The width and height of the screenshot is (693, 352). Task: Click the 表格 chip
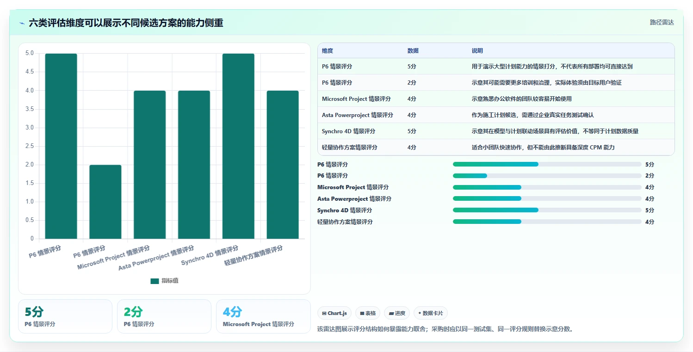(x=368, y=313)
